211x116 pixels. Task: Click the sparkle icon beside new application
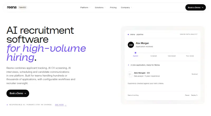pos(128,65)
